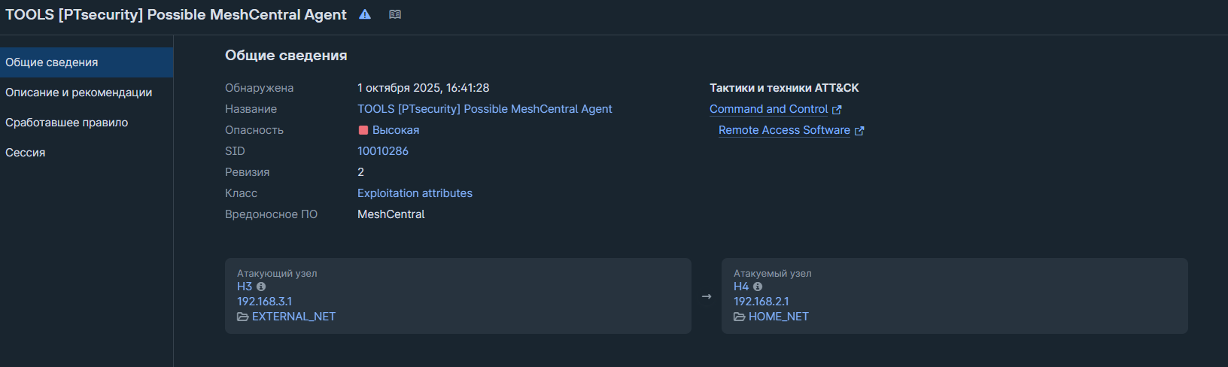Click the SID 10010286 link

tap(383, 151)
